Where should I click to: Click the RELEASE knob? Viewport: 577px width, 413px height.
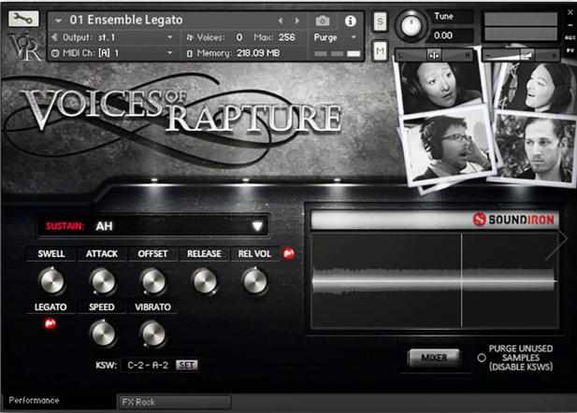(x=205, y=281)
